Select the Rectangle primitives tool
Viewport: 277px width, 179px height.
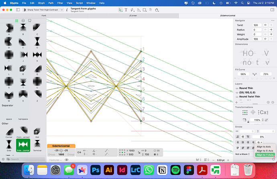pyautogui.click(x=145, y=10)
